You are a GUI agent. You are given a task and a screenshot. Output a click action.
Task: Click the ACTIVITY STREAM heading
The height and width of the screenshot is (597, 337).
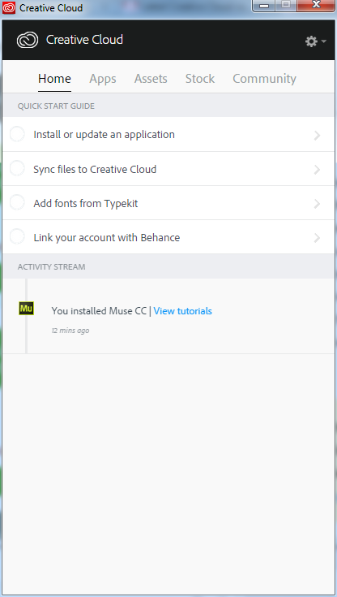[x=51, y=267]
